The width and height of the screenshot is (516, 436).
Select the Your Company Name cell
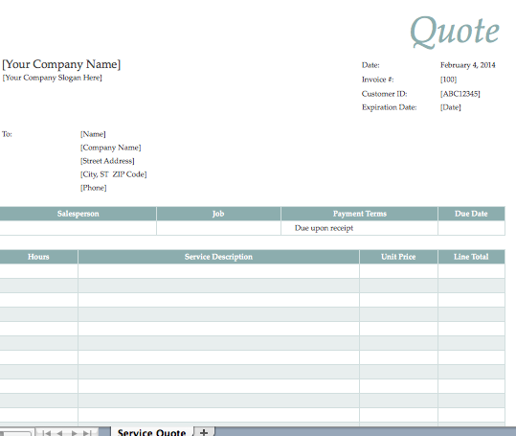tap(61, 64)
